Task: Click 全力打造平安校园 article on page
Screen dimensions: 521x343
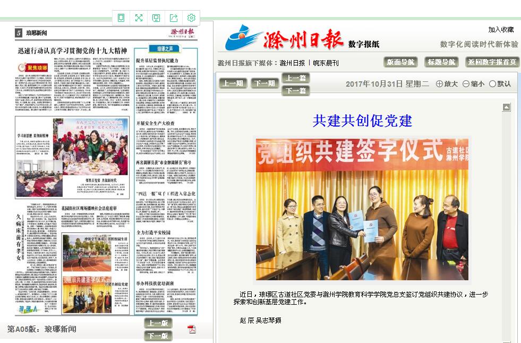Action: (x=153, y=232)
